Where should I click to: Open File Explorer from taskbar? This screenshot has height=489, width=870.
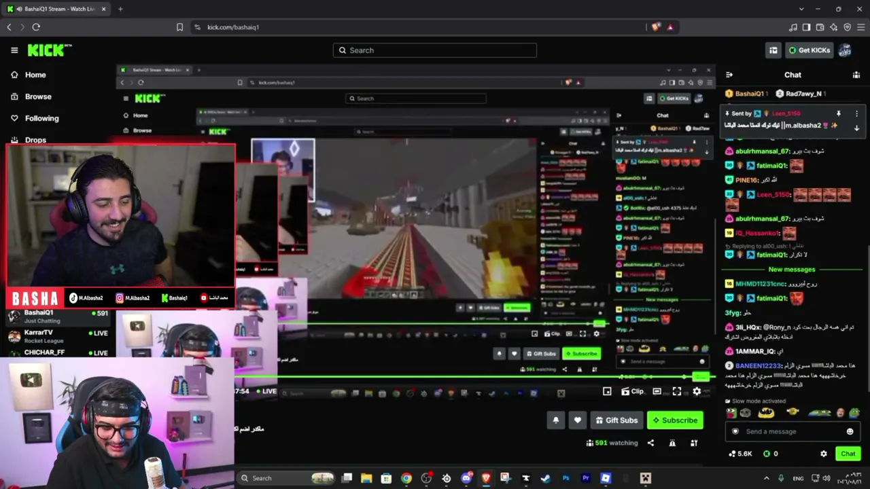tap(366, 478)
